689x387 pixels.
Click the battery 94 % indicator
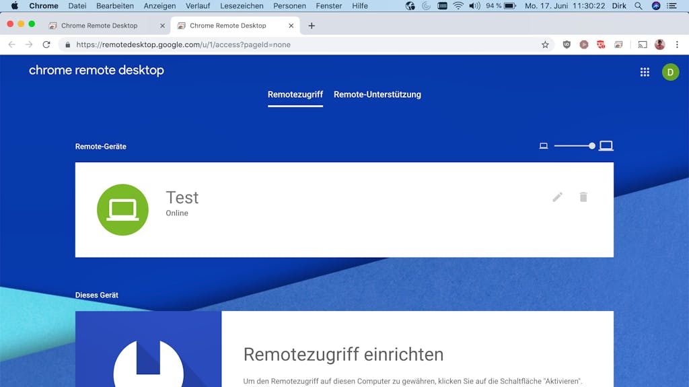501,5
